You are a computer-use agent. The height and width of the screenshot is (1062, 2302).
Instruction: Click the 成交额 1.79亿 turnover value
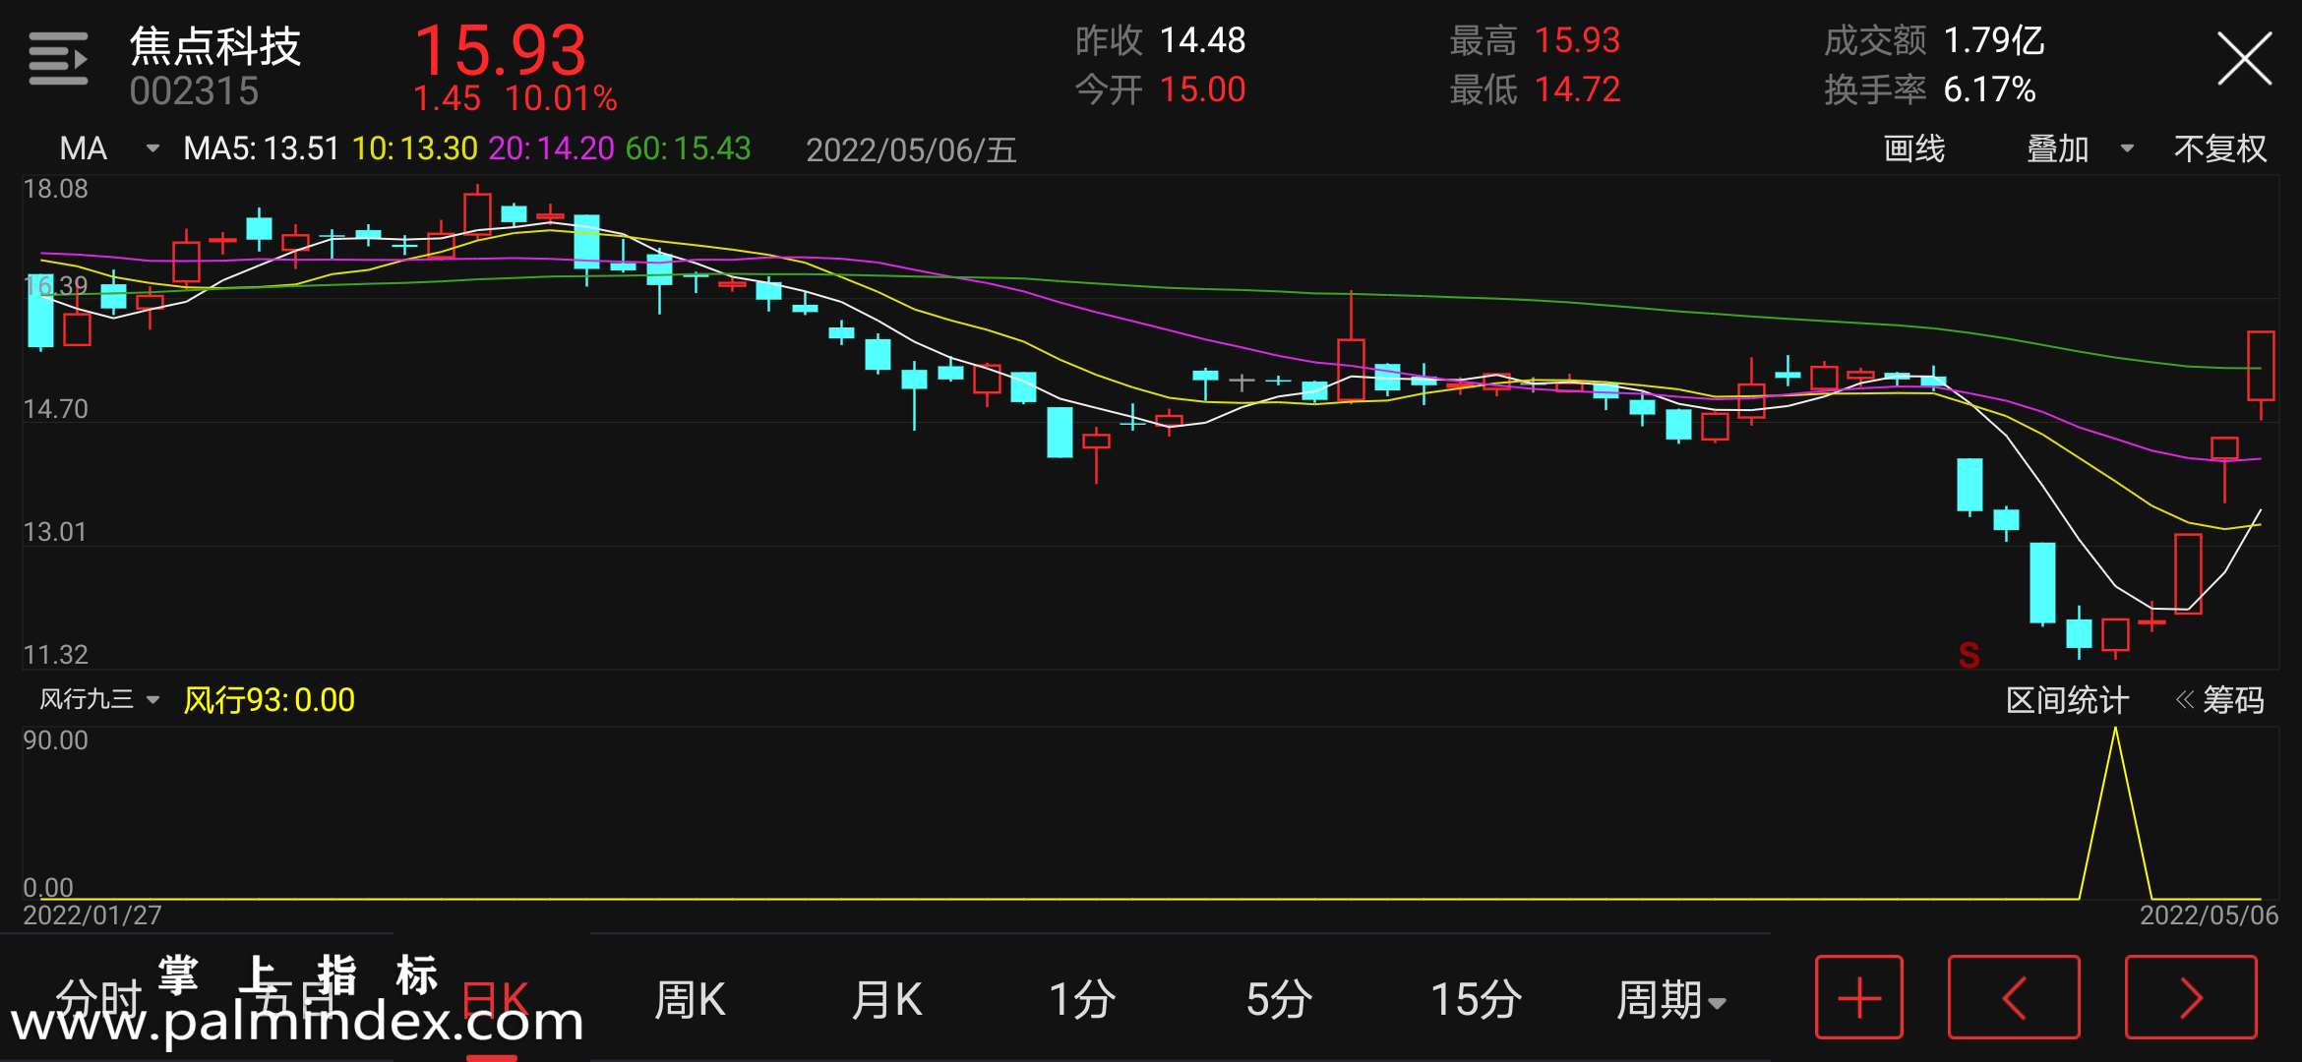click(1934, 40)
